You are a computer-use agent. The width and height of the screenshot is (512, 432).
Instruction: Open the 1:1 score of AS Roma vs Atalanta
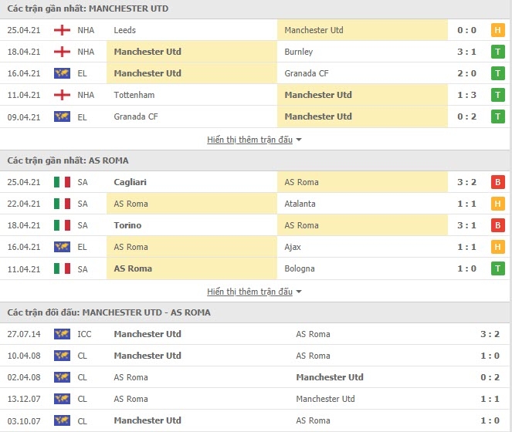pyautogui.click(x=466, y=204)
